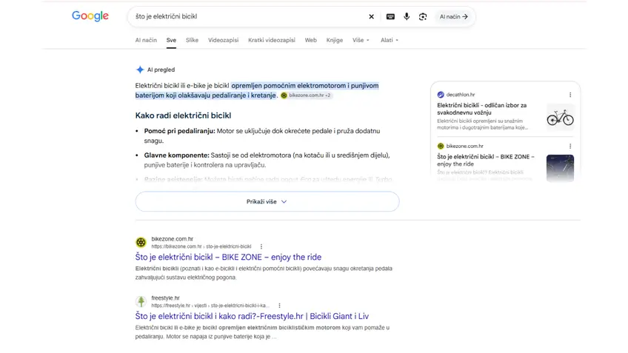The height and width of the screenshot is (353, 628).
Task: Open bikezone.com.hr card options menu
Action: [x=570, y=146]
